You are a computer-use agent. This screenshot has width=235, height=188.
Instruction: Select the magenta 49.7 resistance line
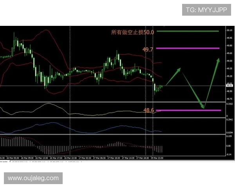pos(188,48)
